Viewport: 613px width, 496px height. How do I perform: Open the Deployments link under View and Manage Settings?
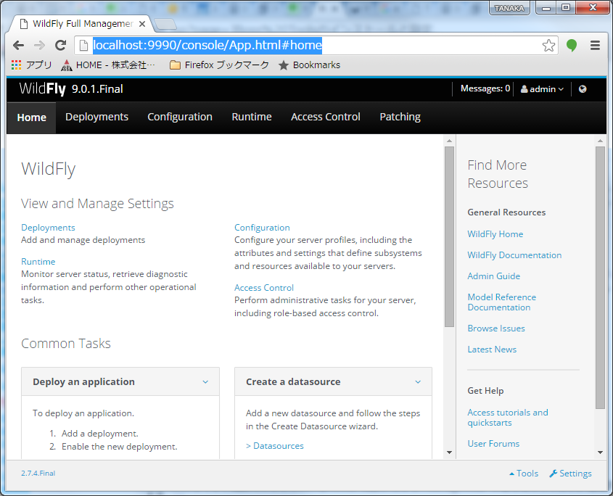(48, 228)
